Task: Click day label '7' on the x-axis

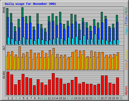Action: point(31,98)
